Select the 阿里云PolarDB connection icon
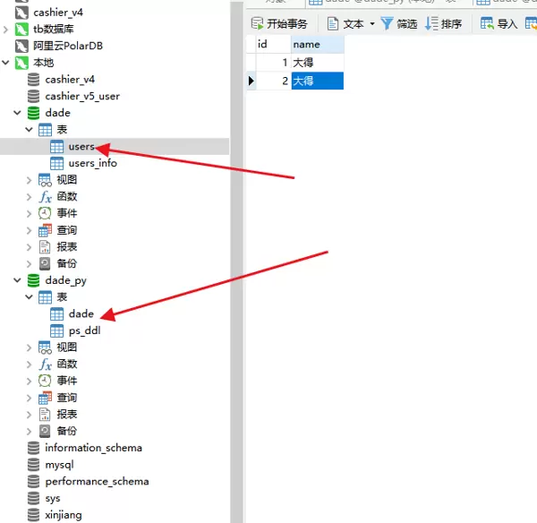 [21, 46]
